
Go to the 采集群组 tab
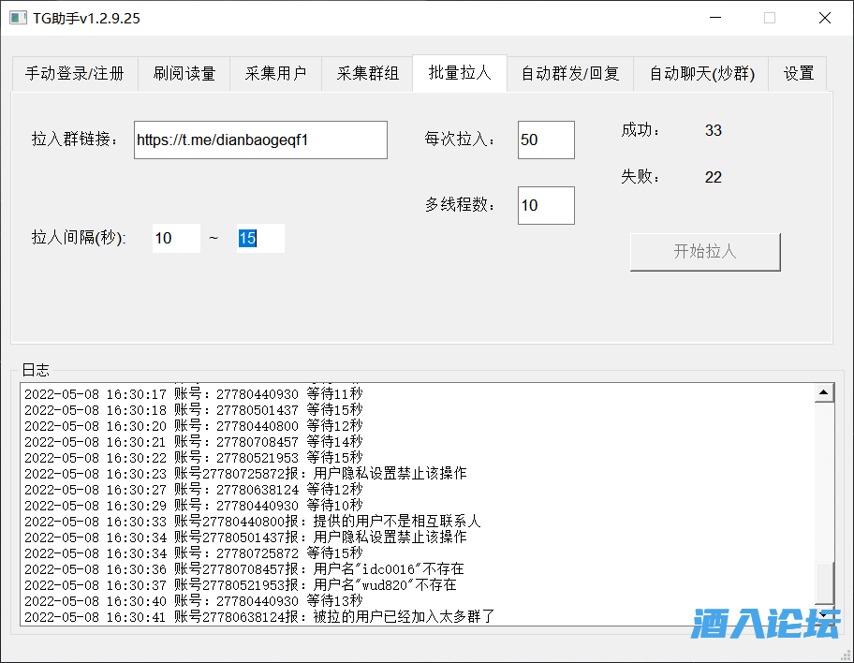367,74
